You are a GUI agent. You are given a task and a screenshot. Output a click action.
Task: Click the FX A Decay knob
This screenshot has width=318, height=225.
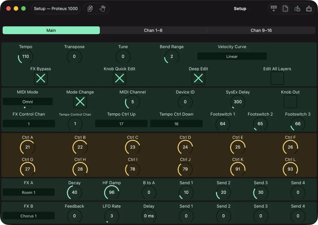tap(74, 192)
